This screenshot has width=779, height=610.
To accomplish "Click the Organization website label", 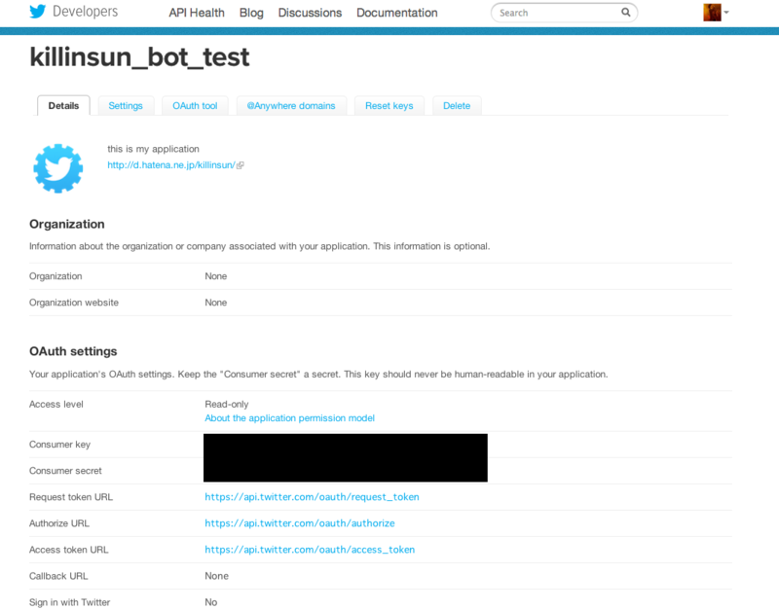I will click(x=74, y=303).
